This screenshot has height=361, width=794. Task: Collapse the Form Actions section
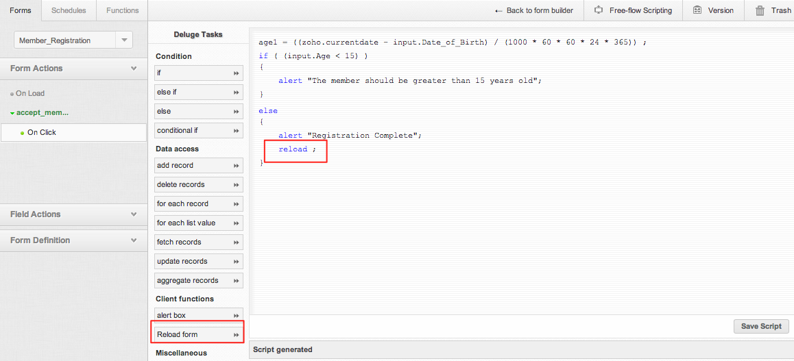click(134, 69)
